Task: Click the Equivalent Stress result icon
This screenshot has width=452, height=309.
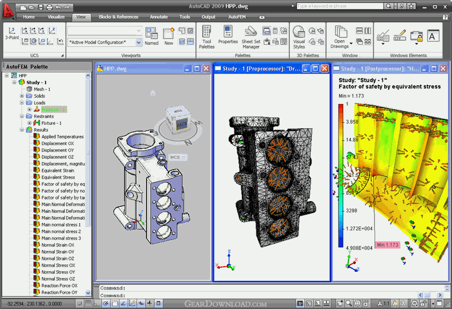Action: [x=37, y=177]
